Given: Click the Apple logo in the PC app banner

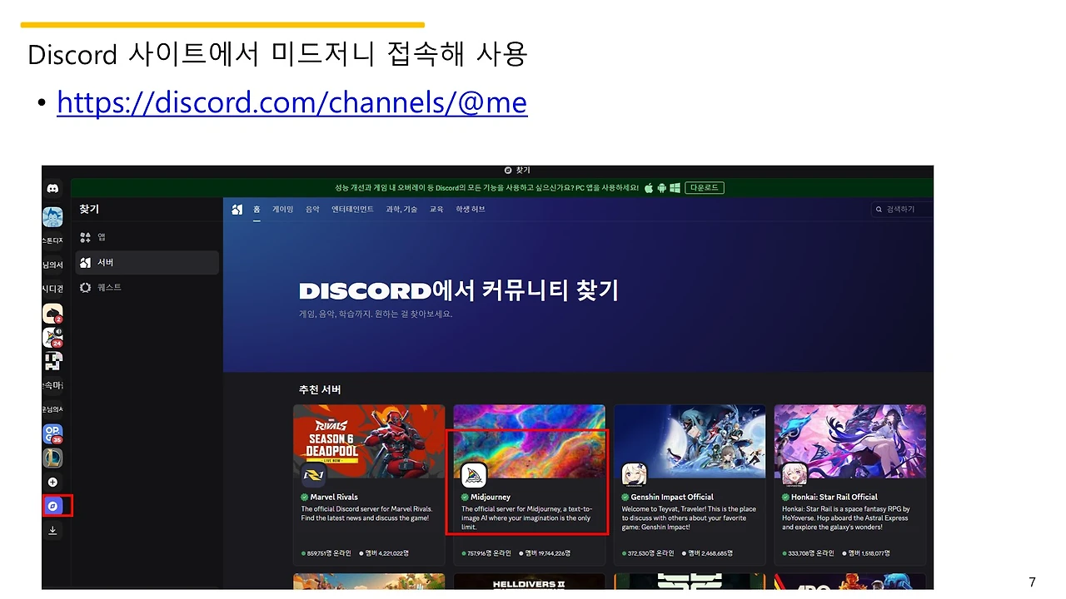Looking at the screenshot, I should [649, 188].
